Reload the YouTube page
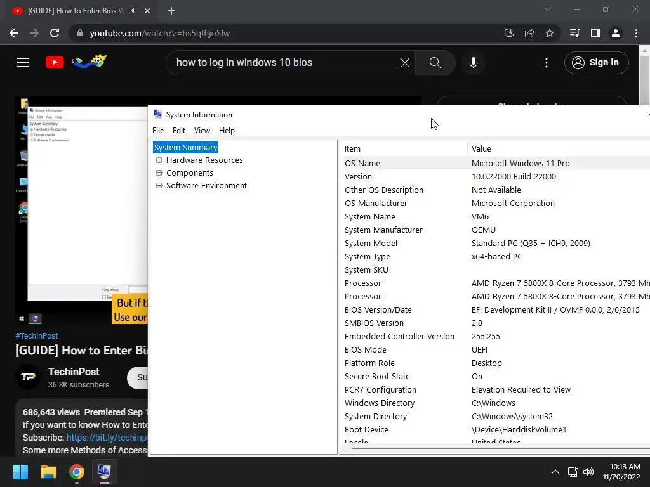This screenshot has height=487, width=650. coord(55,33)
